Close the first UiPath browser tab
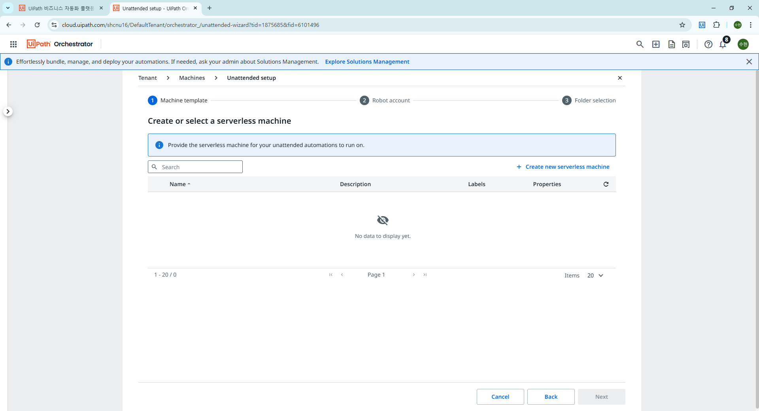 coord(101,8)
